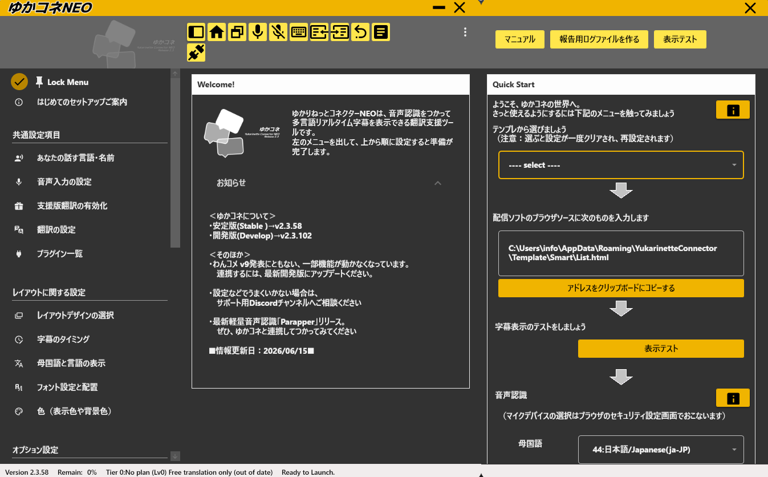768x477 pixels.
Task: Click the gift box icon beside 支援版翻訳
Action: point(19,206)
